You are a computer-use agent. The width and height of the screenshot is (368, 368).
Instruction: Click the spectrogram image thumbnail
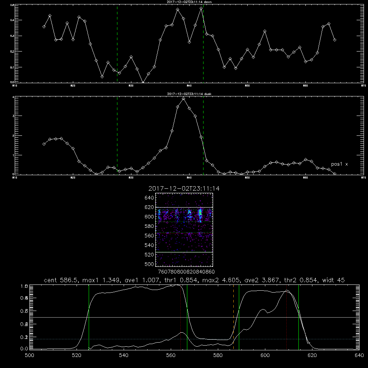[x=184, y=230]
